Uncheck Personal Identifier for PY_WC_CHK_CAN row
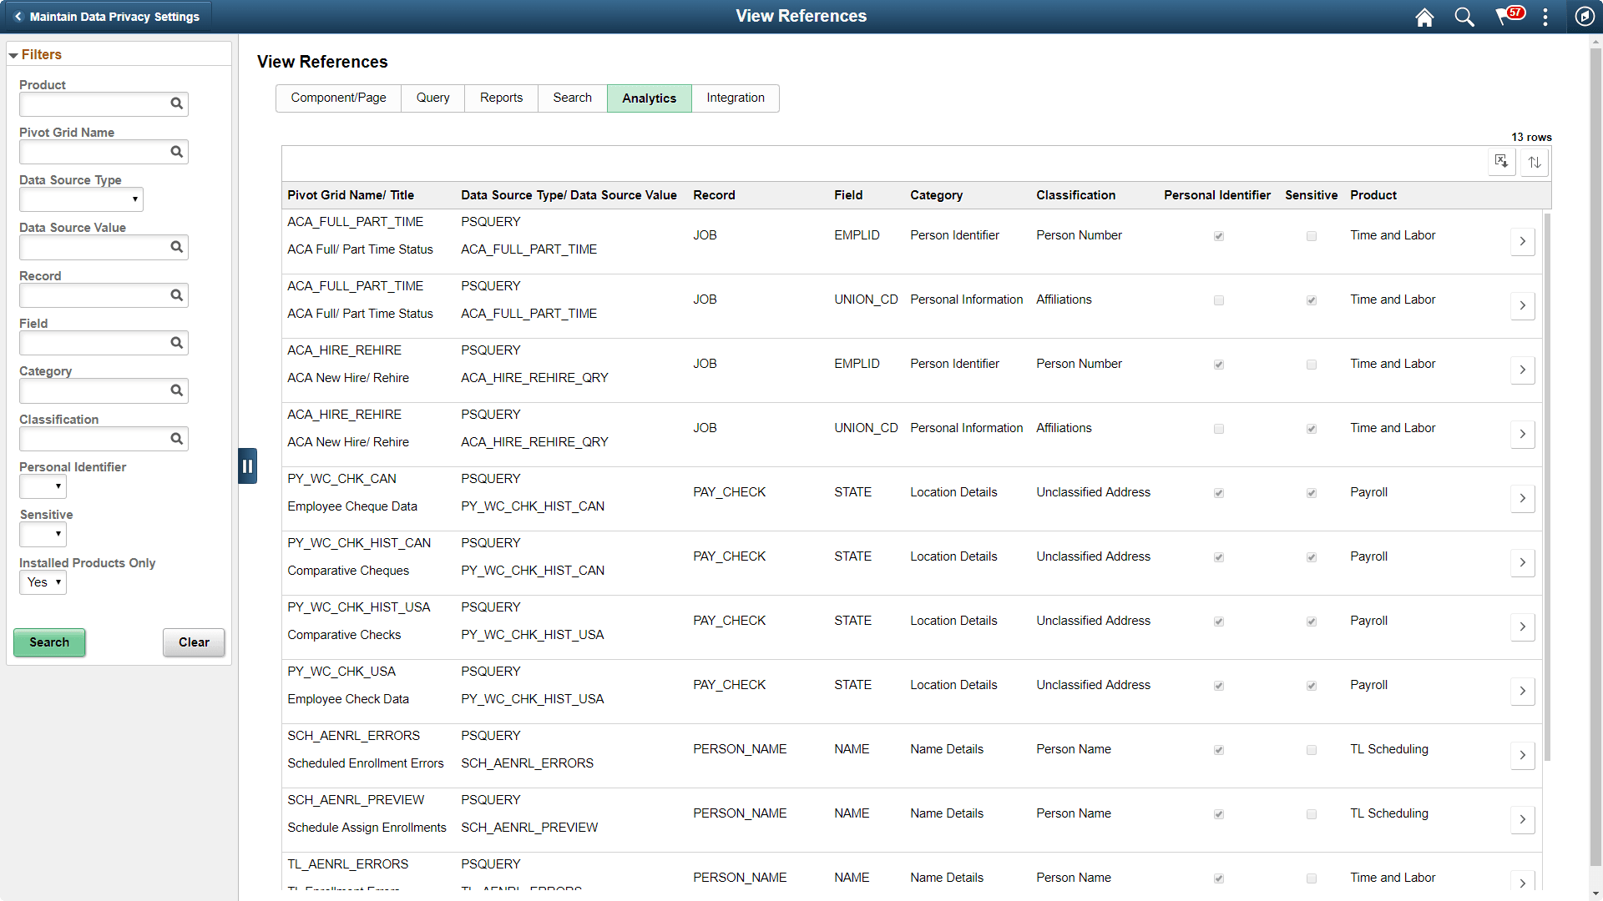This screenshot has width=1603, height=901. 1218,492
